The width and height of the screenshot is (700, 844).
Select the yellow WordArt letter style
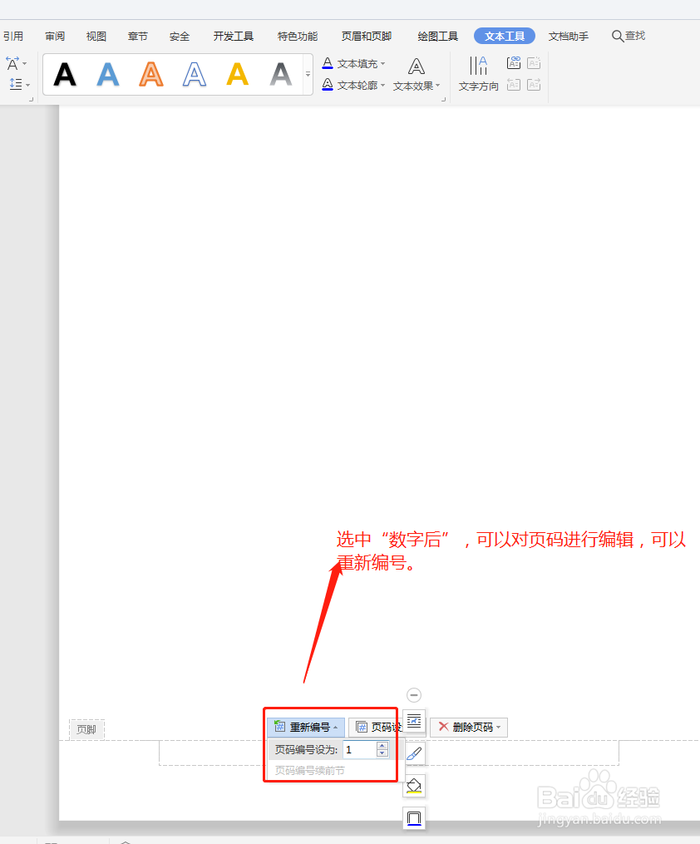click(236, 74)
